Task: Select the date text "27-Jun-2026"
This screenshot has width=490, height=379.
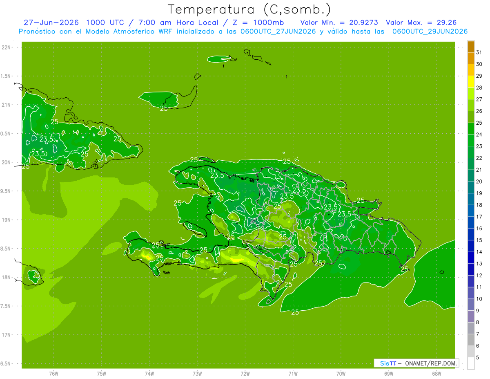Action: pyautogui.click(x=51, y=22)
